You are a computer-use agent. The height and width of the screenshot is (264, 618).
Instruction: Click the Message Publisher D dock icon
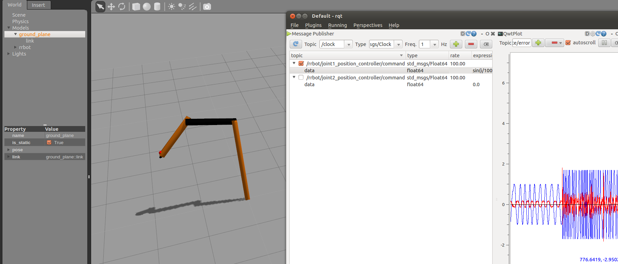(463, 34)
